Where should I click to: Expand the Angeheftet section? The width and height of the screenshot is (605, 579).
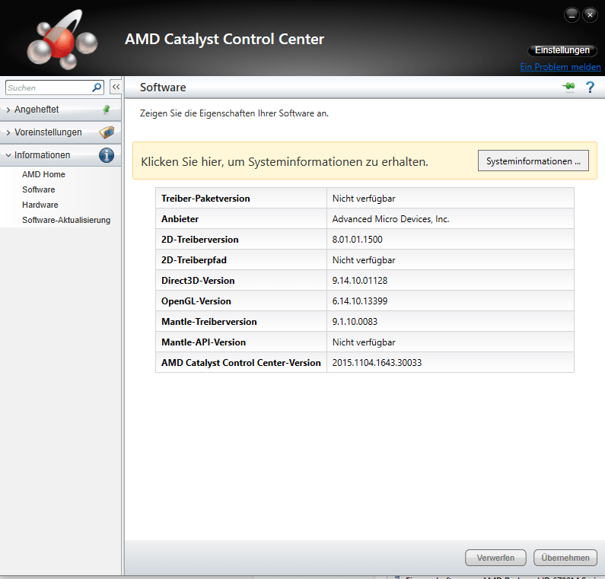tap(8, 110)
